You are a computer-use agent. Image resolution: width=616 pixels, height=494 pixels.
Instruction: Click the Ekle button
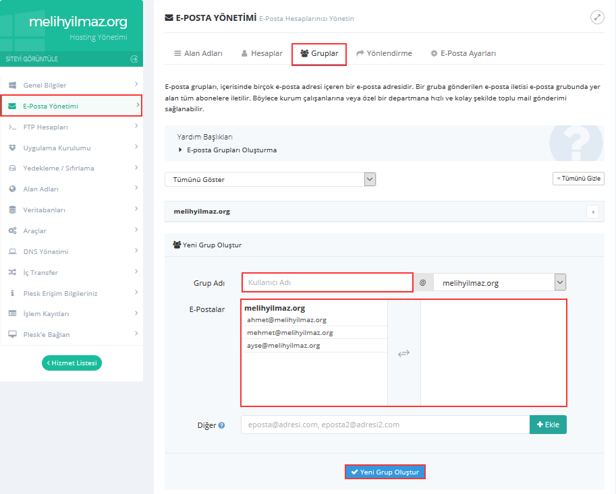point(549,425)
